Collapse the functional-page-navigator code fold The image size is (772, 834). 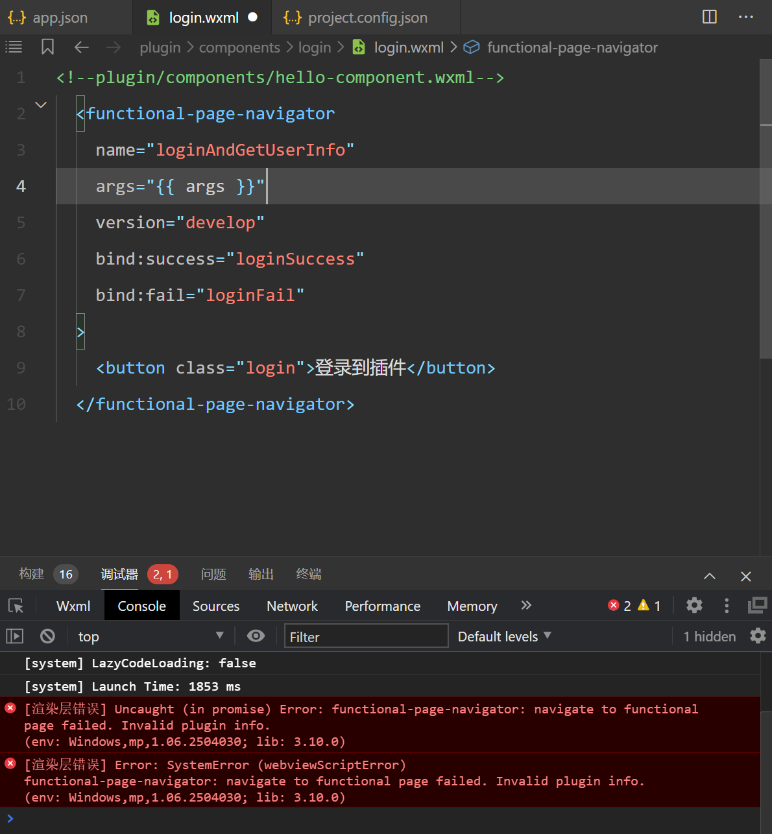pos(41,105)
